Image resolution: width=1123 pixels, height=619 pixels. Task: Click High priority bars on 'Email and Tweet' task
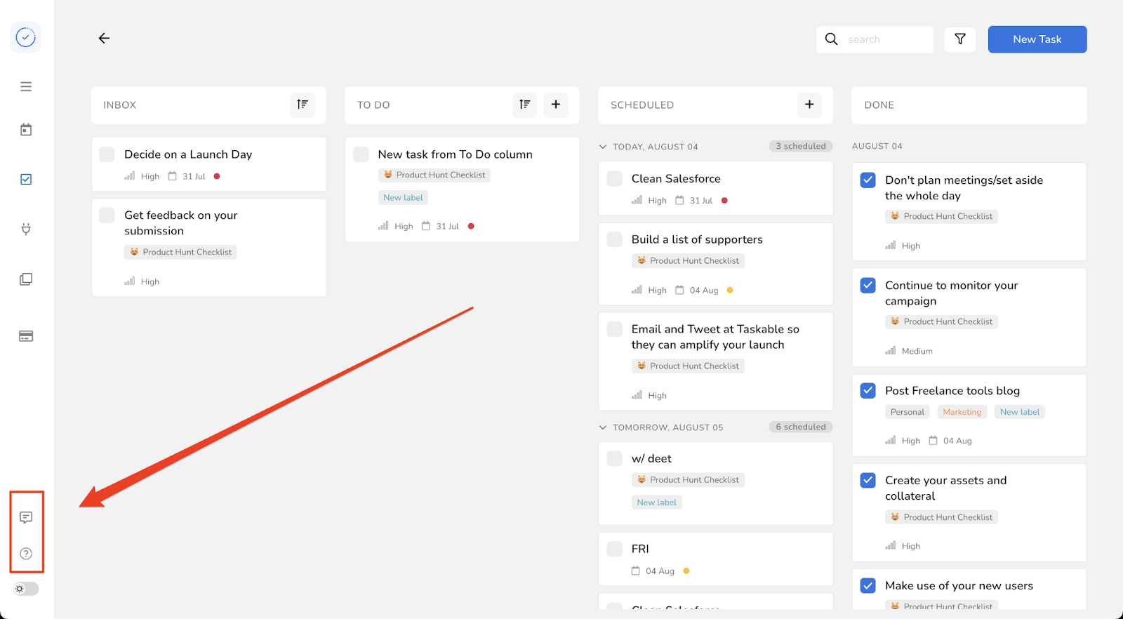[637, 395]
